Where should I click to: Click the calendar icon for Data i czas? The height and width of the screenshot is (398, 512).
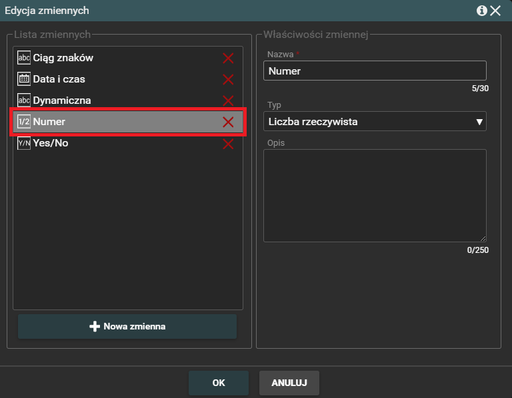click(x=24, y=79)
